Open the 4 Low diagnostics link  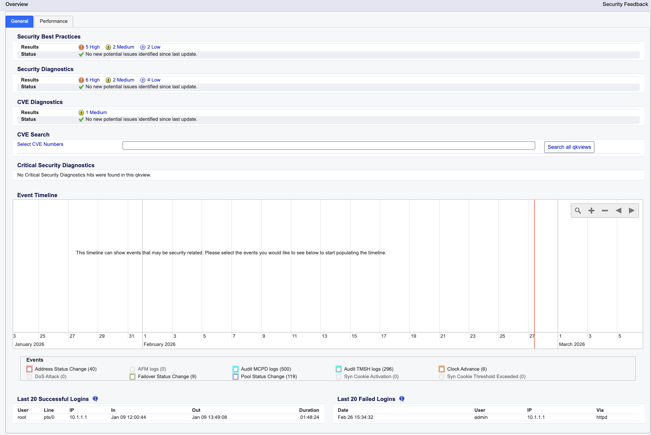(x=154, y=80)
